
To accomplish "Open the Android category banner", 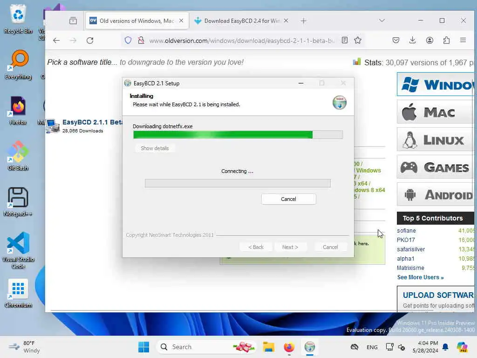I will (x=436, y=194).
